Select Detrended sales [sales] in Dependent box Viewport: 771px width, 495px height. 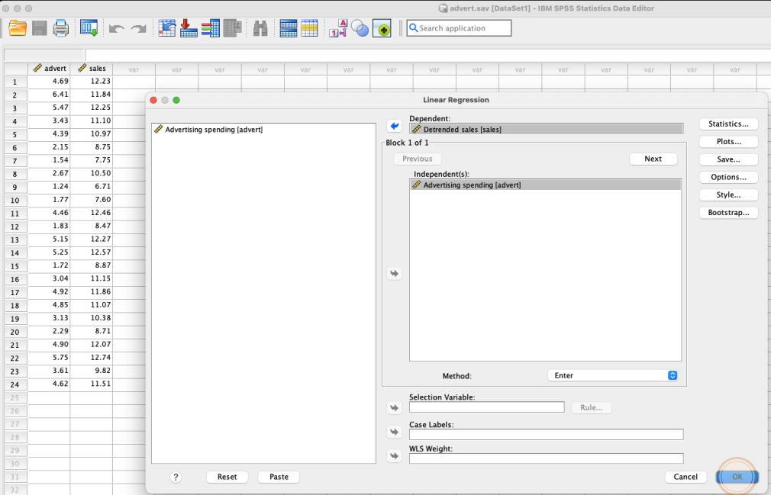pos(547,130)
